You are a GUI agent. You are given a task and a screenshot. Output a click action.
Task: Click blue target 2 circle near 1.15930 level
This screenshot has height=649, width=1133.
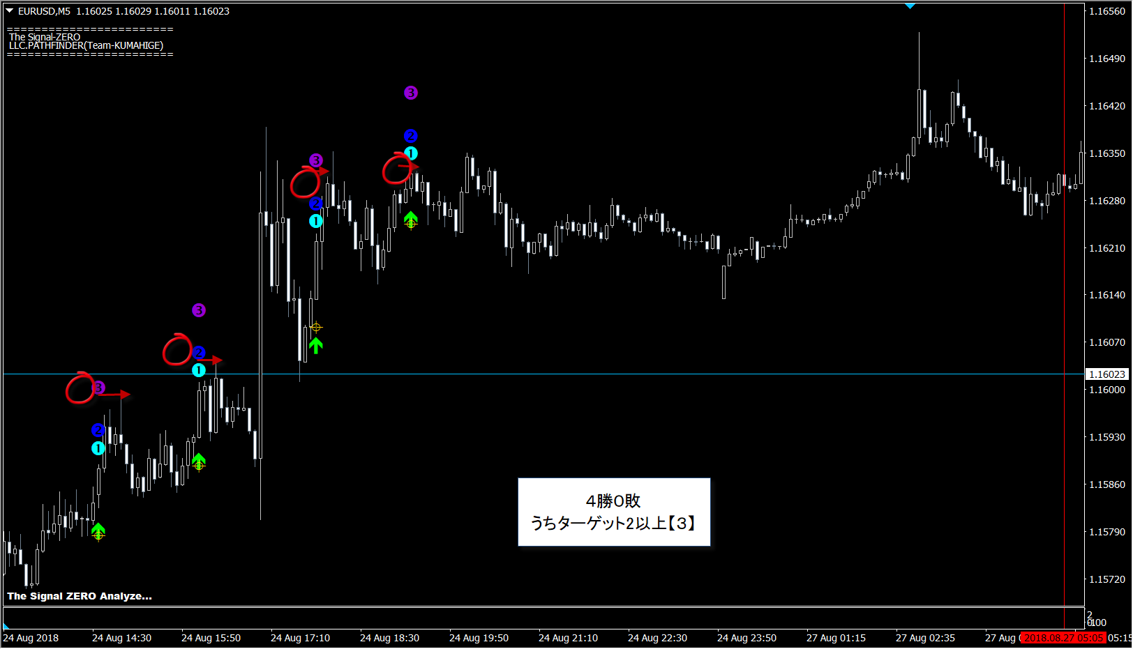point(98,430)
